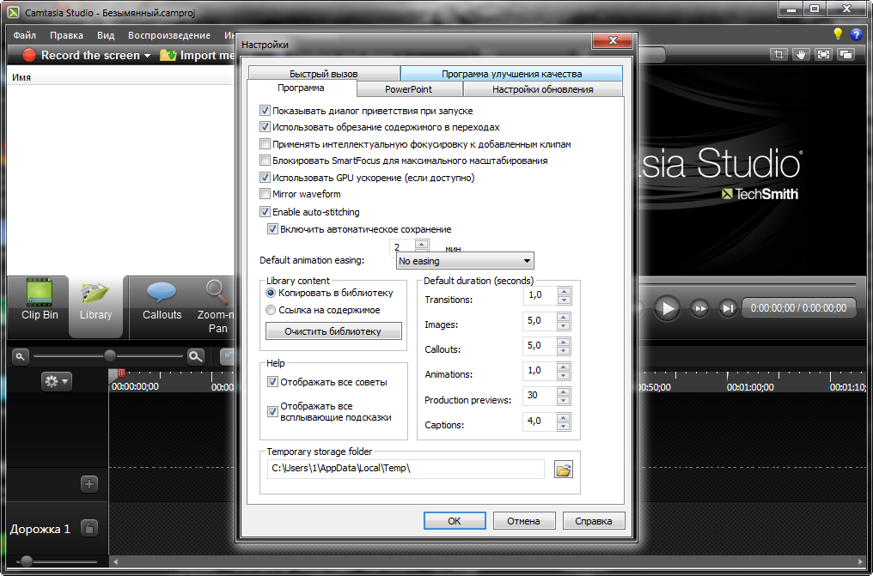Open the Record the screen dropdown arrow
Viewport: 873px width, 576px height.
147,56
